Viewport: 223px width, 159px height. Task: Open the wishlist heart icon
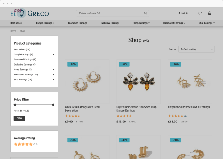point(200,13)
